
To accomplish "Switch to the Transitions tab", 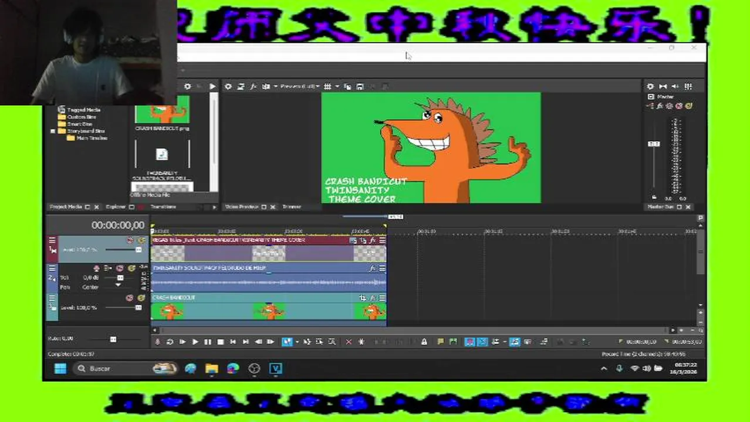I will pyautogui.click(x=163, y=207).
